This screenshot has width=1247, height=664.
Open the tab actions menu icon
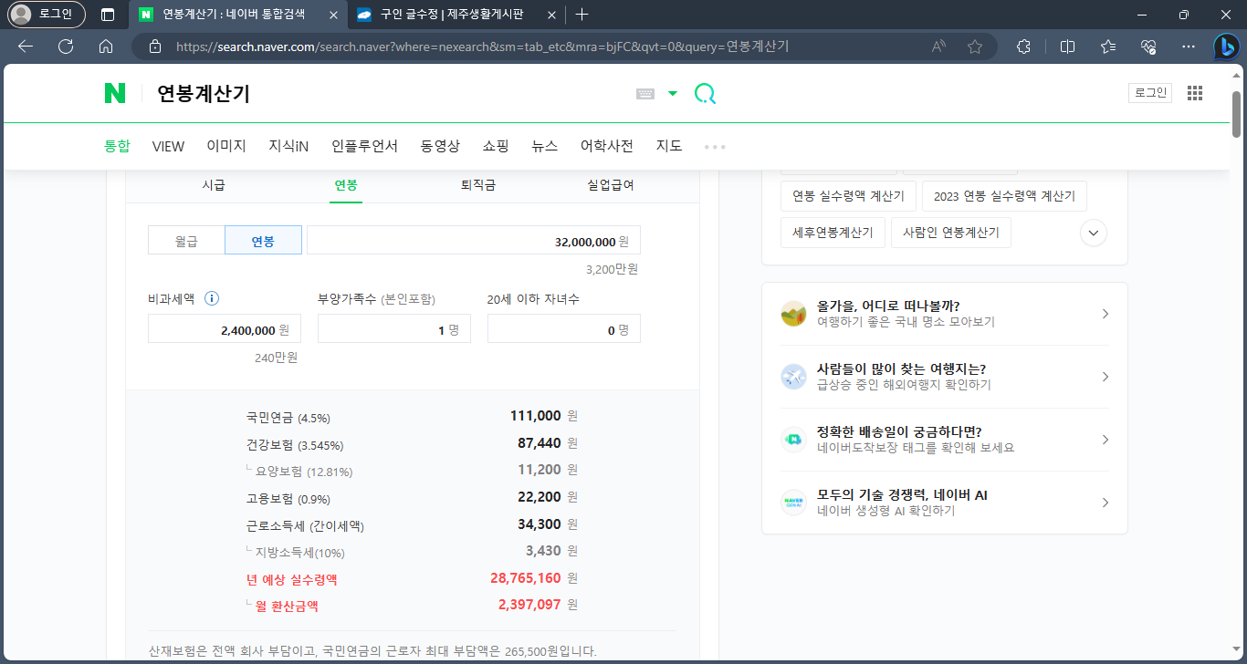click(108, 15)
